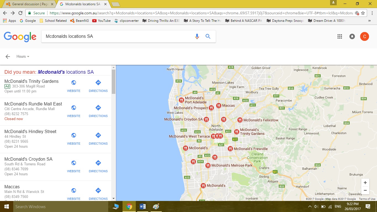Zoom out on the map

coord(365,190)
